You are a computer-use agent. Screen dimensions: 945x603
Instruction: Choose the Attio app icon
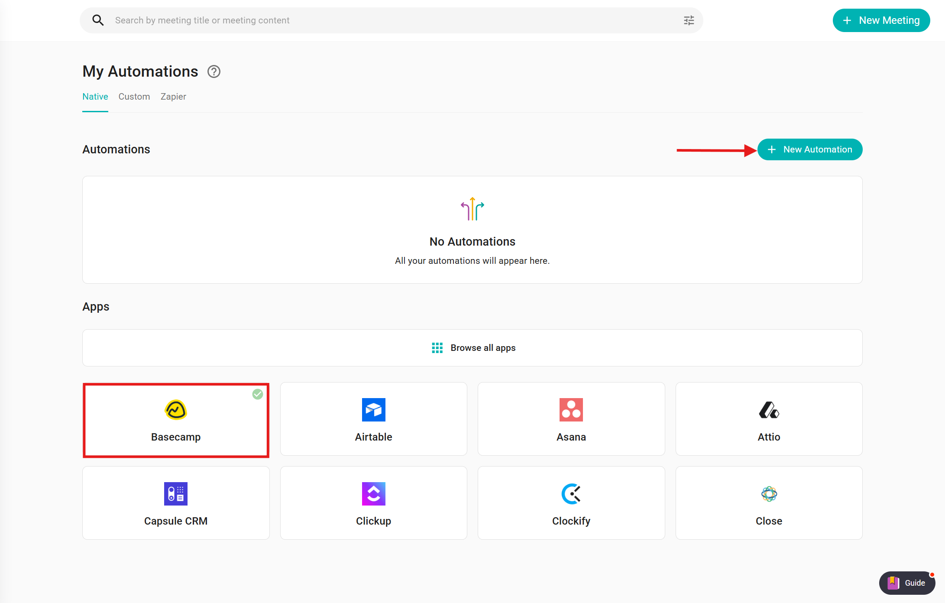(769, 410)
